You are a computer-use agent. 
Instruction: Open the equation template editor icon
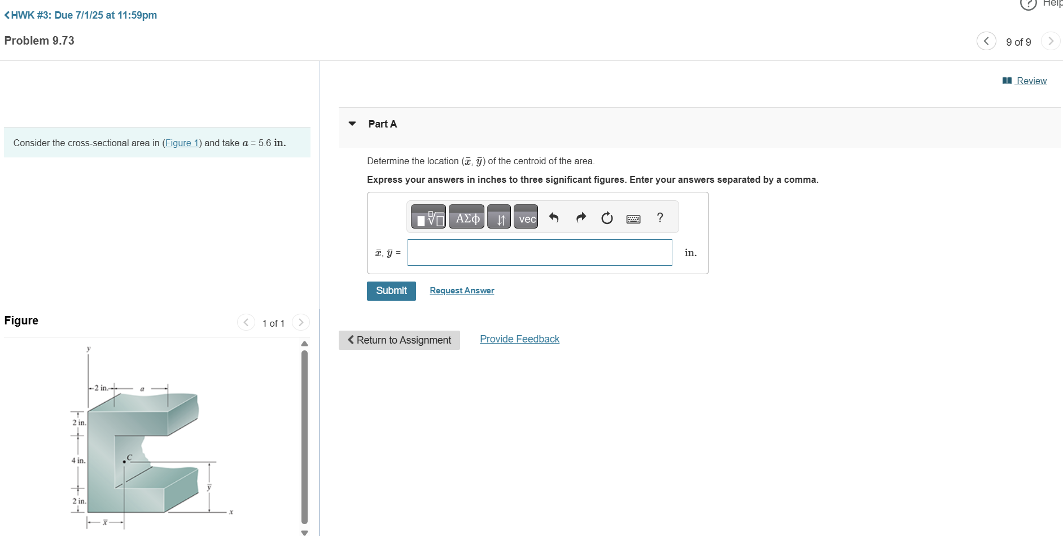pos(428,217)
